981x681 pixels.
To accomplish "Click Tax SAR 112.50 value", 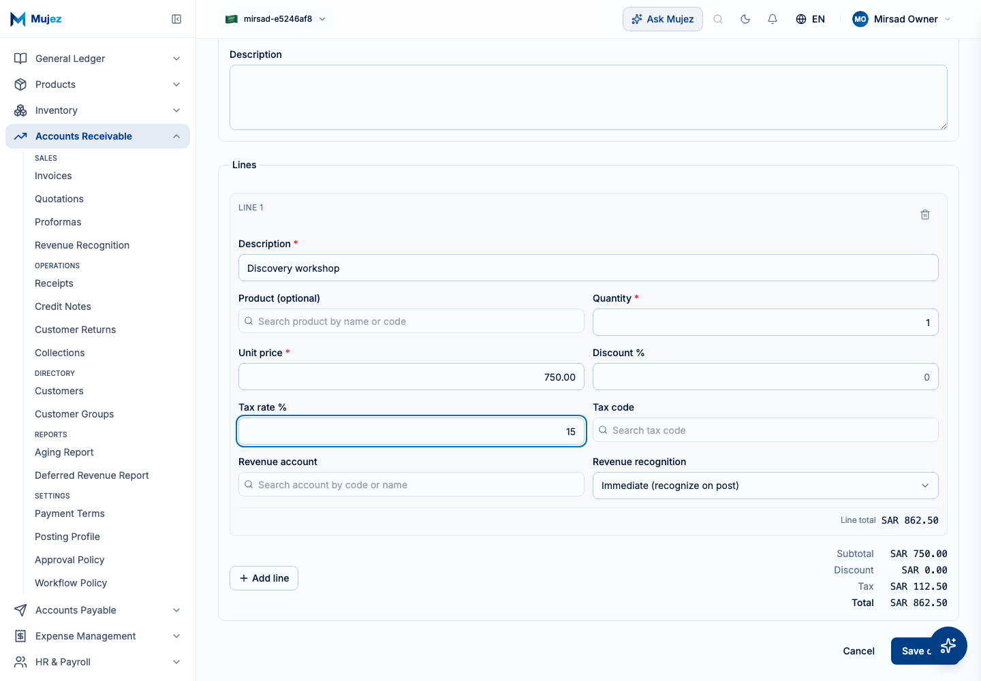I will 918,586.
